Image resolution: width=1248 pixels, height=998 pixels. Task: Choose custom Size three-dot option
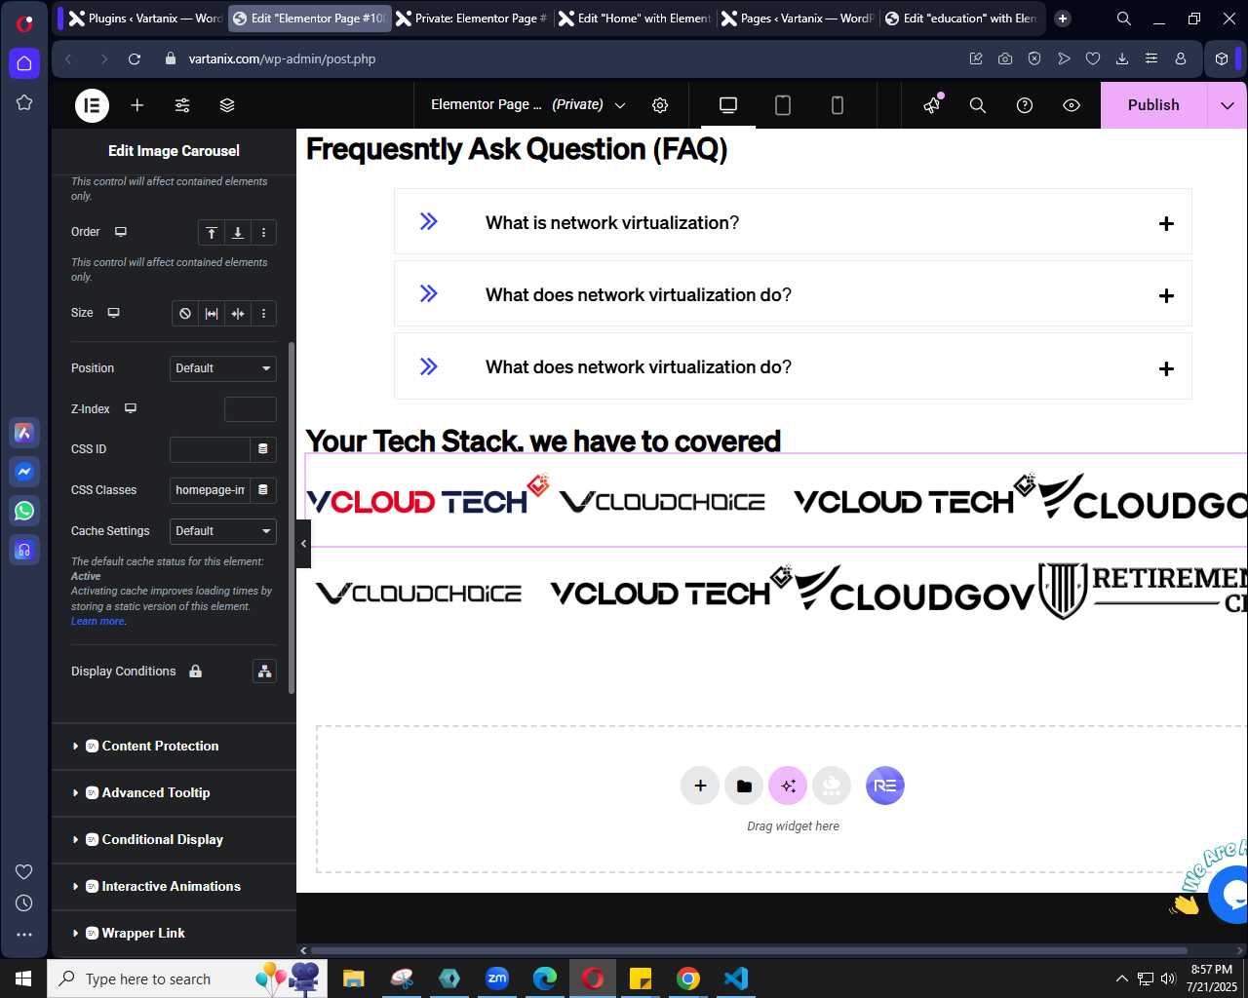(263, 313)
